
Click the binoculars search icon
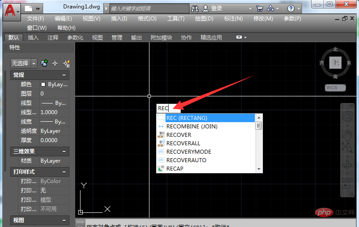pyautogui.click(x=195, y=9)
